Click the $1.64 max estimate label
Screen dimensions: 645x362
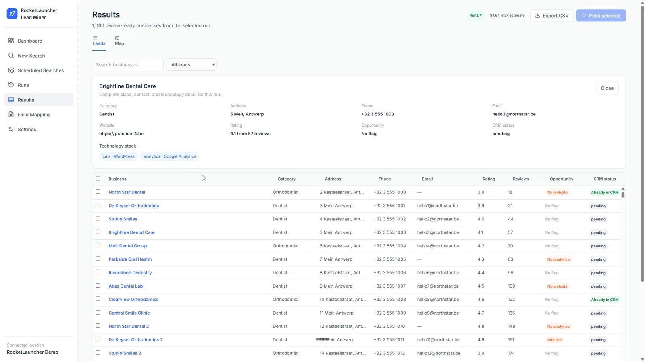(x=507, y=16)
